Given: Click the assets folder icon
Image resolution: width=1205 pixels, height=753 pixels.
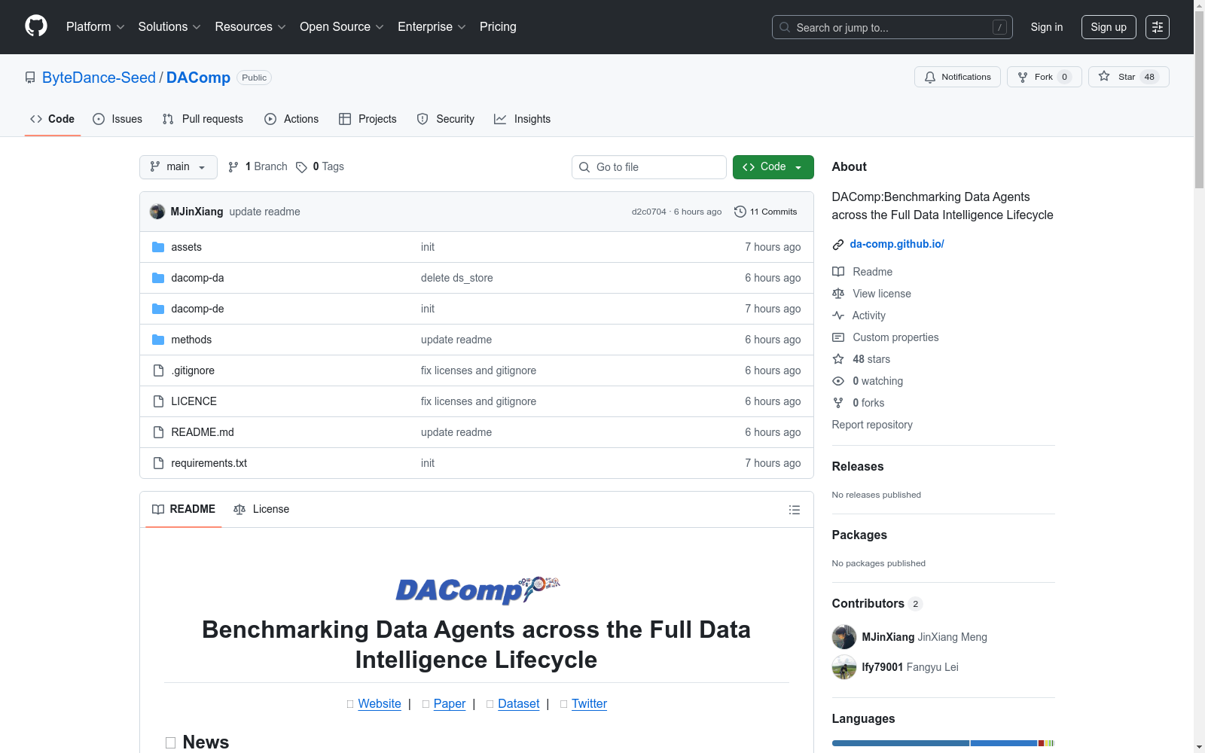Looking at the screenshot, I should click(x=158, y=247).
